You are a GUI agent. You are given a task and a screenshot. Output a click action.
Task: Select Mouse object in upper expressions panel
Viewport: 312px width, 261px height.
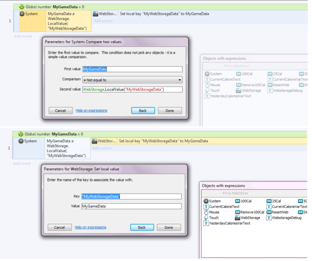tap(213, 85)
